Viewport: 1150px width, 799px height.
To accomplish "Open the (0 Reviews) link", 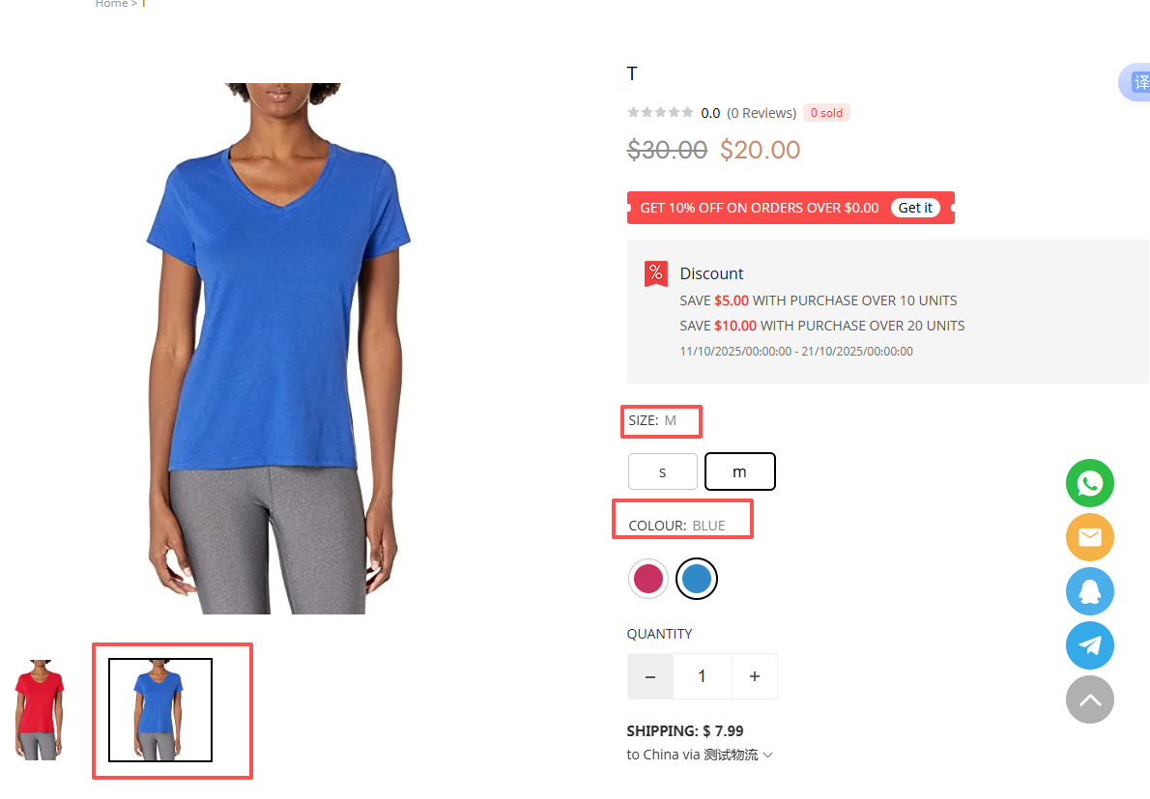I will tap(762, 113).
